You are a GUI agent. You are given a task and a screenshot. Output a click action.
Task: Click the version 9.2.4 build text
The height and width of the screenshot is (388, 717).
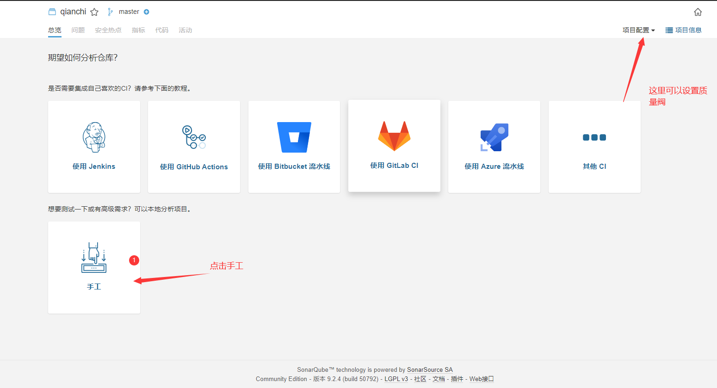346,379
